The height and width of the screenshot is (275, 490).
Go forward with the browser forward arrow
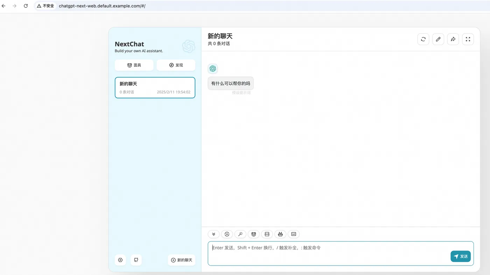point(15,6)
